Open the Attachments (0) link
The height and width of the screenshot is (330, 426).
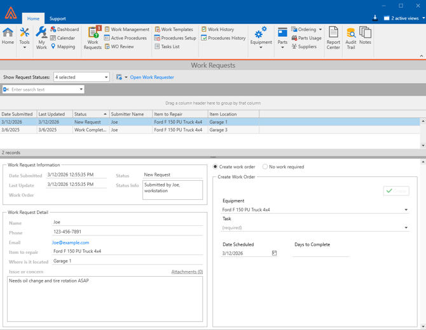click(x=187, y=272)
